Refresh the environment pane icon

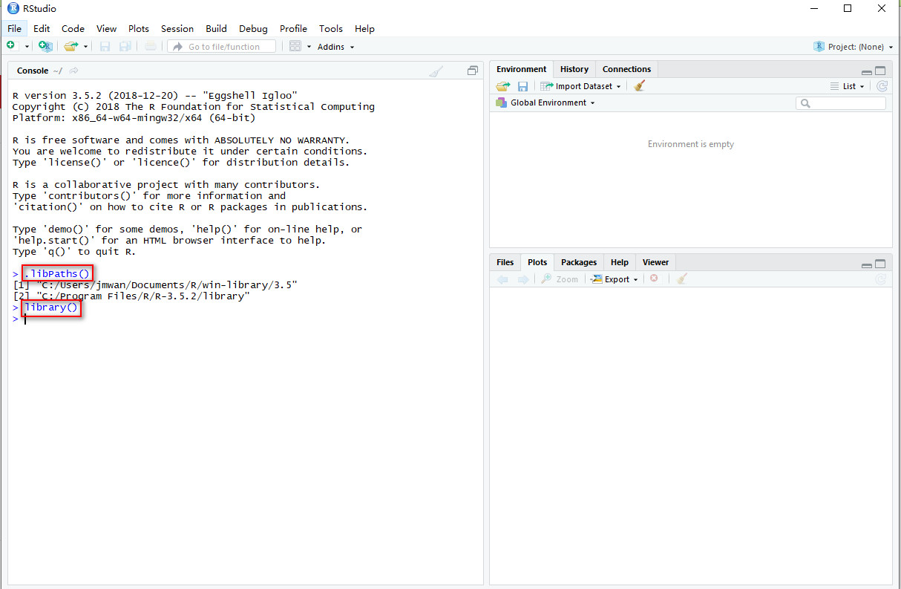pos(882,86)
